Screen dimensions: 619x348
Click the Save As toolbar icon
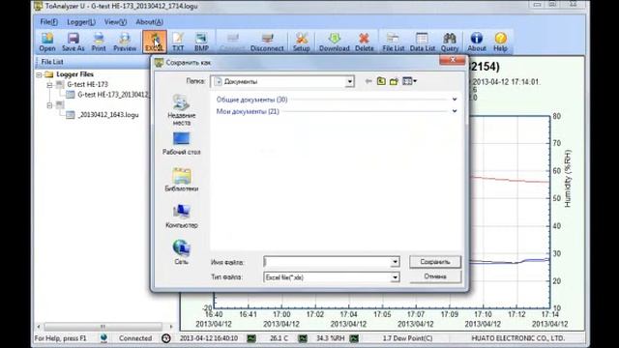coord(74,42)
